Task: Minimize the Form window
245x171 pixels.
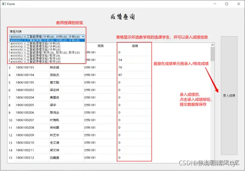Action: pyautogui.click(x=215, y=4)
